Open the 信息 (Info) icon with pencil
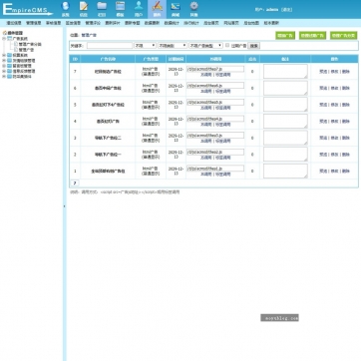Viewport: 361px width, 361px height. pos(84,9)
